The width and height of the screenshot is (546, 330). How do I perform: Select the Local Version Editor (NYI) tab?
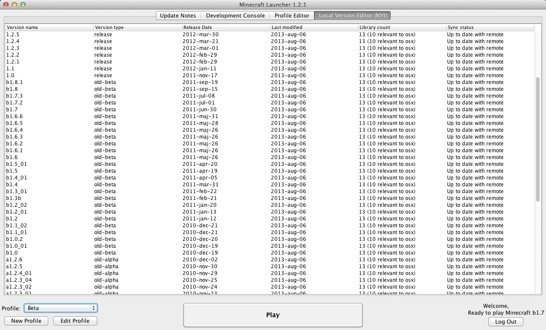(352, 15)
